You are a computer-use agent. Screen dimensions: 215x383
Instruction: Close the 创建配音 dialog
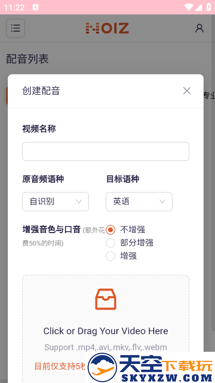[x=187, y=91]
